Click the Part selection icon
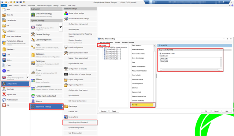234x136 pixels. coord(4,20)
